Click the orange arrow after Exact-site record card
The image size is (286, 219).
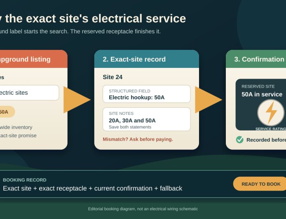coord(209,100)
